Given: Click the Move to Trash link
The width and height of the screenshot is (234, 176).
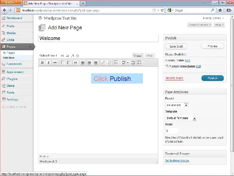Looking at the screenshot, I should click(x=174, y=78).
